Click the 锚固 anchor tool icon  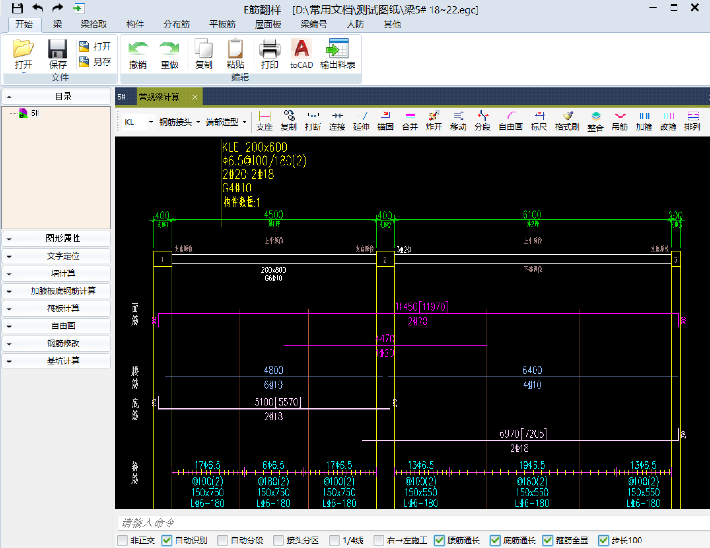pos(385,121)
